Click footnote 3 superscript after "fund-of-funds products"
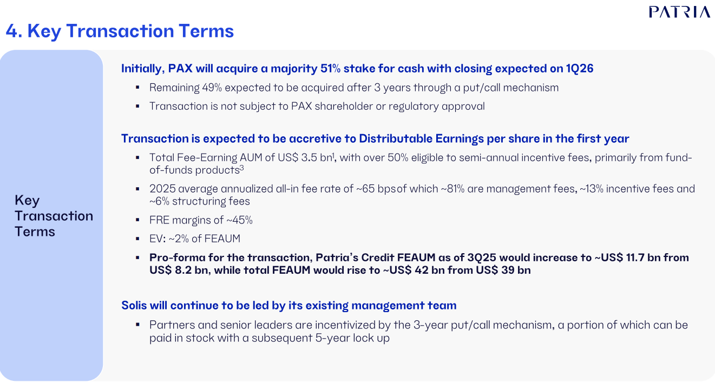The image size is (715, 383). tap(241, 167)
